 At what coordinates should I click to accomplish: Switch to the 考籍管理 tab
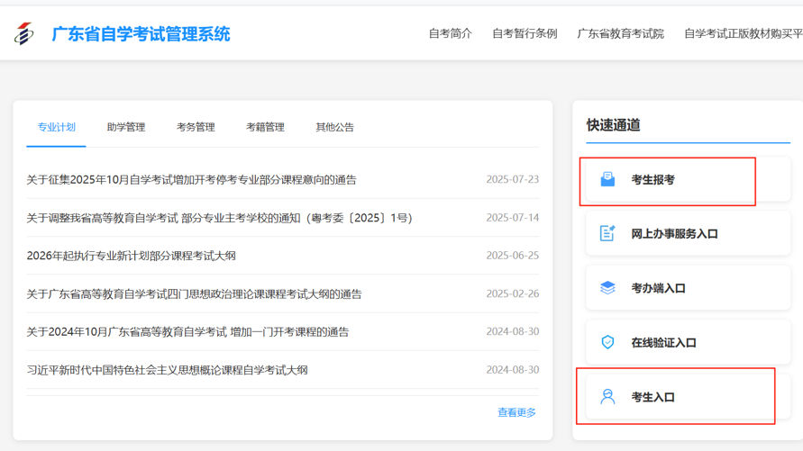pos(265,127)
